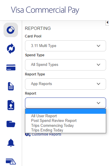
Task: Select Trips Commencing Today option
Action: 65,125
